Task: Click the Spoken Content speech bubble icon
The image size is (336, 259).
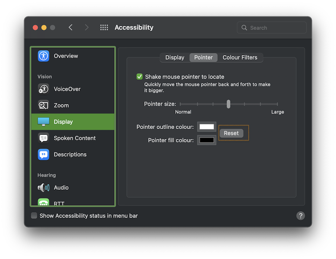Action: pos(44,138)
